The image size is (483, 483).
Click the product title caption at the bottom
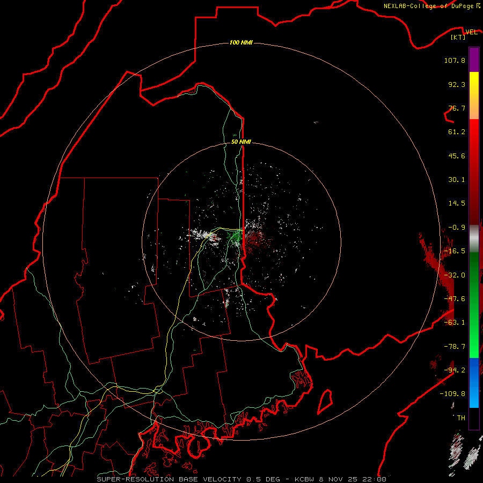(x=241, y=479)
